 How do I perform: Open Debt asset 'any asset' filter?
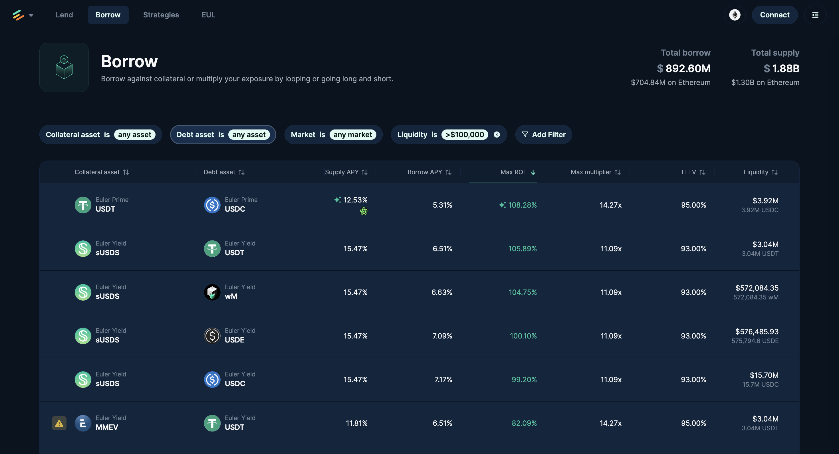pyautogui.click(x=249, y=134)
